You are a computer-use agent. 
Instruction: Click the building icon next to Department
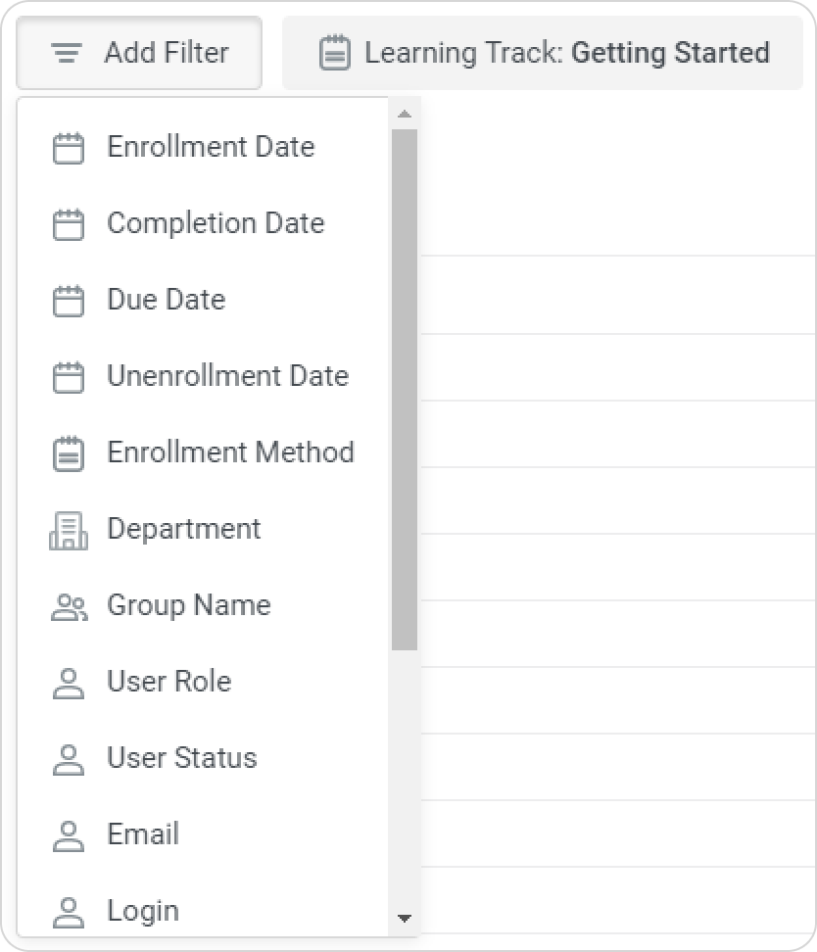point(68,530)
